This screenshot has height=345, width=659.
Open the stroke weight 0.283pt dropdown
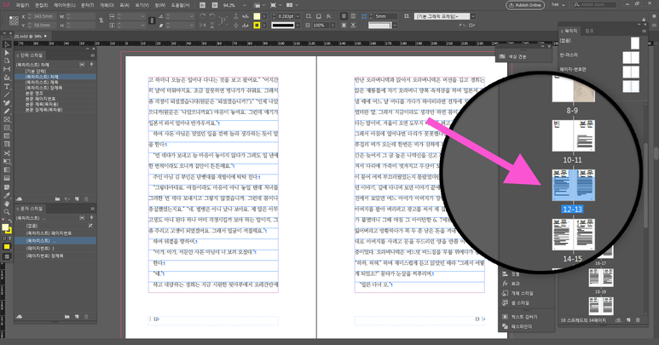click(x=298, y=16)
